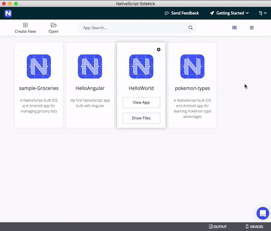Click the HelloWorld app logo thumbnail
The width and height of the screenshot is (271, 231).
click(x=141, y=67)
